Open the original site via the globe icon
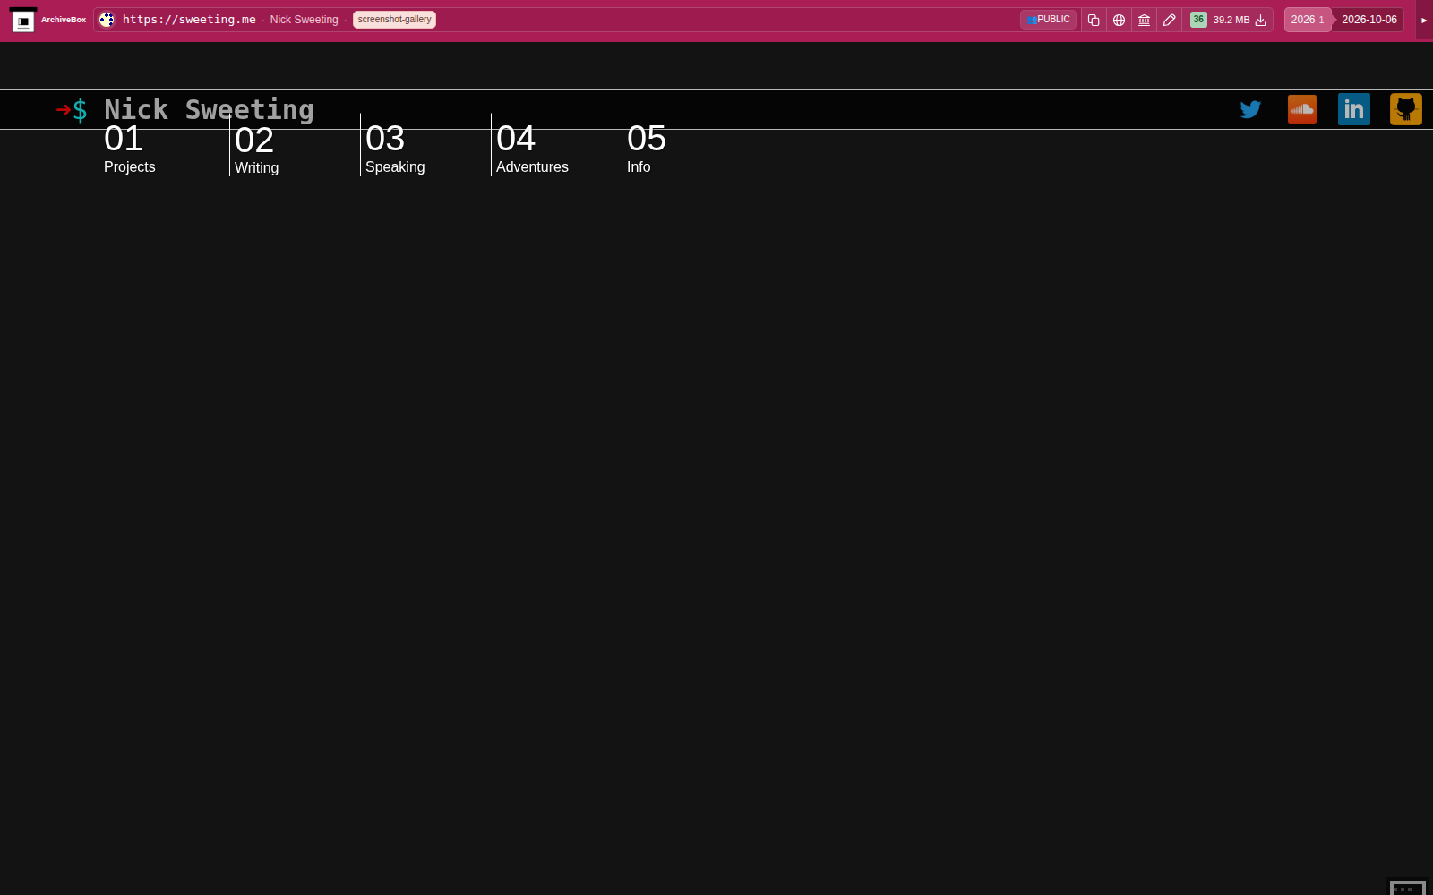Image resolution: width=1433 pixels, height=895 pixels. pyautogui.click(x=1119, y=20)
